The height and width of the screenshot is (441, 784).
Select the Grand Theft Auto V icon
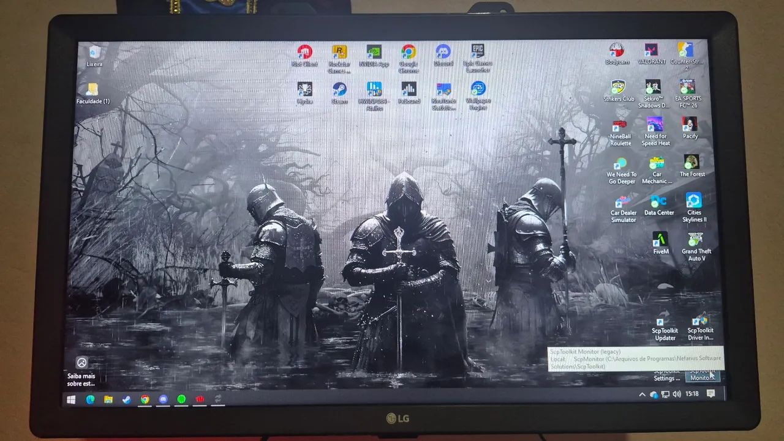click(x=696, y=246)
